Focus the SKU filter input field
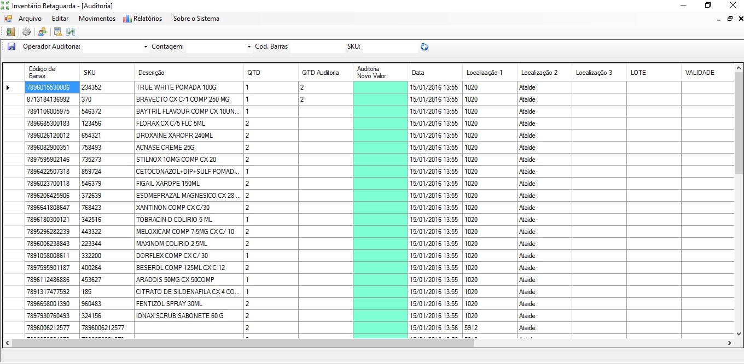Screen dimensions: 744x364 click(x=390, y=47)
